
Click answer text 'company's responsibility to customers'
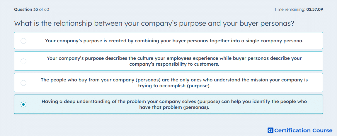(x=174, y=64)
